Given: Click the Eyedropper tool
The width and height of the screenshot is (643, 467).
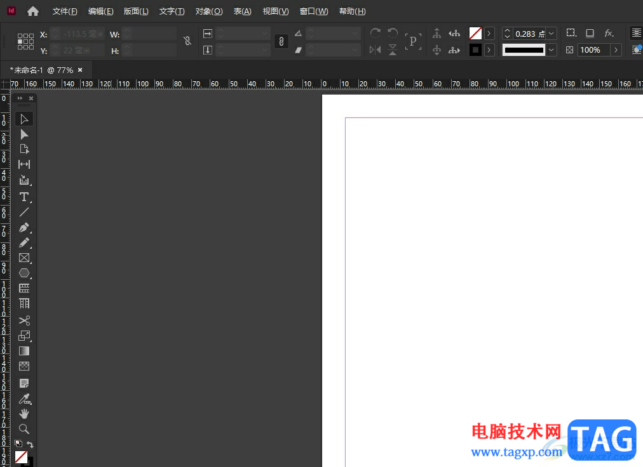Looking at the screenshot, I should coord(24,398).
